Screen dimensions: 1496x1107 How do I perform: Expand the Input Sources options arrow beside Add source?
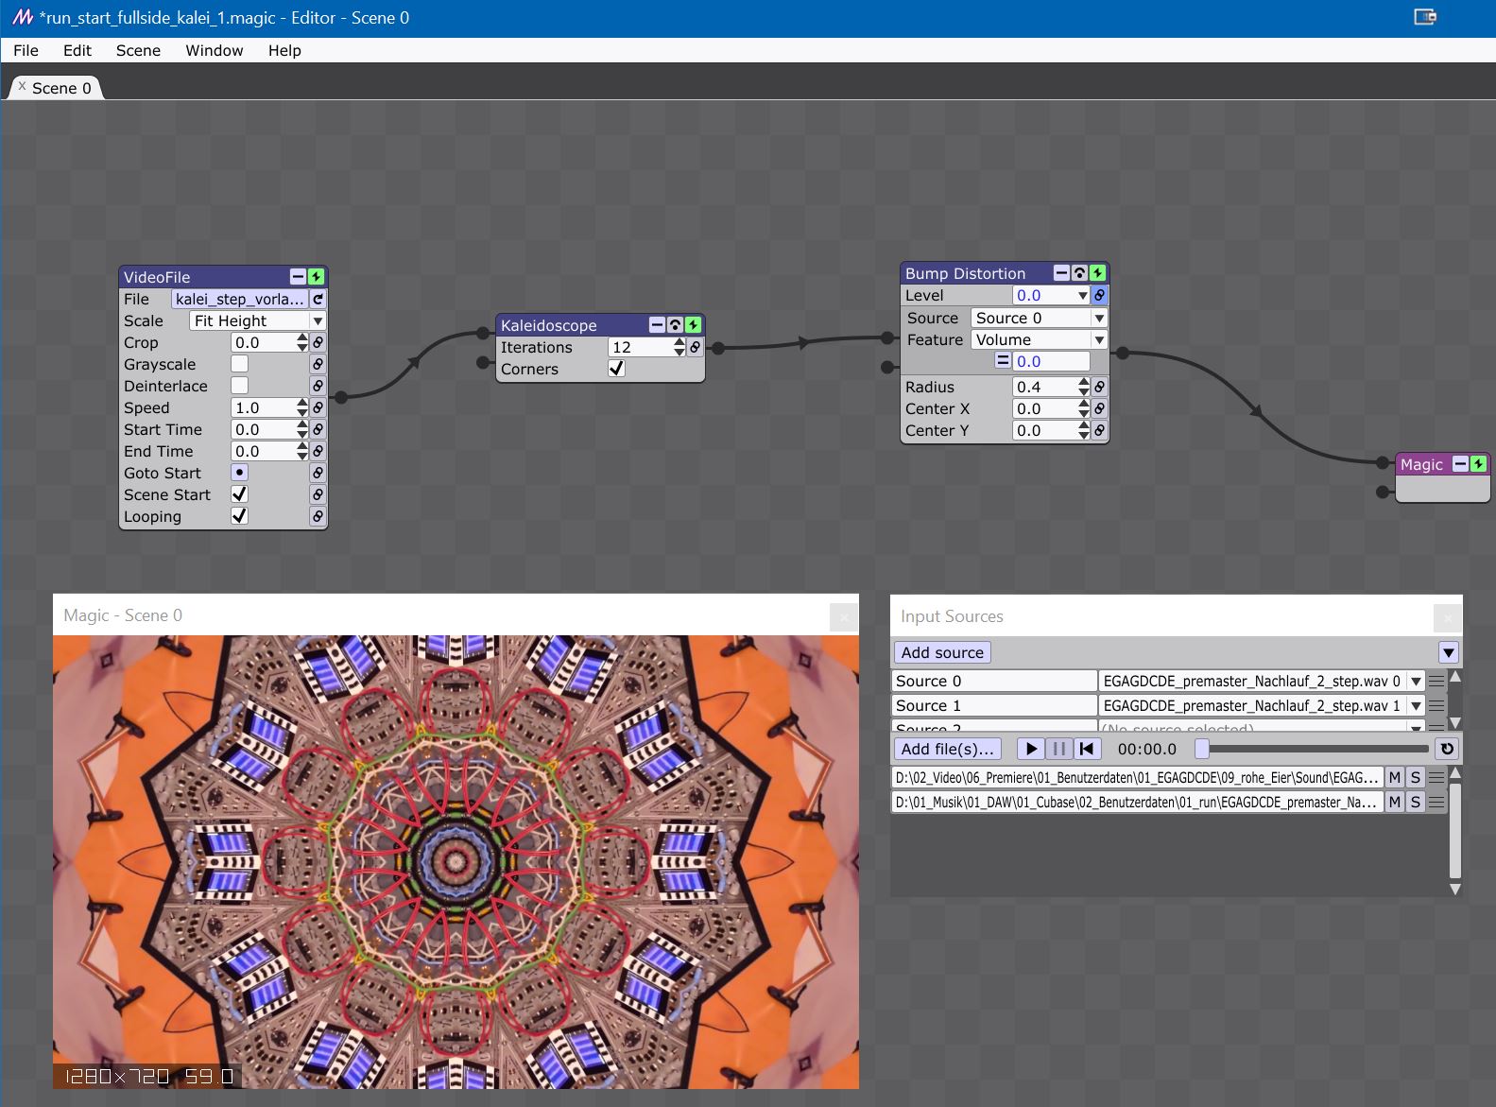click(x=1449, y=652)
